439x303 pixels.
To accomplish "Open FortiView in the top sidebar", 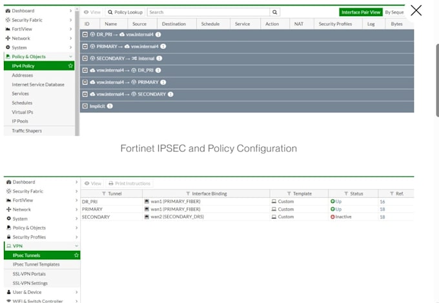I will pos(39,29).
